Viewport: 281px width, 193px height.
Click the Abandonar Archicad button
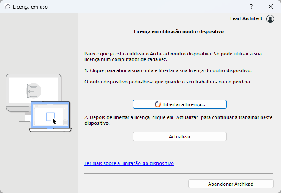point(231,184)
